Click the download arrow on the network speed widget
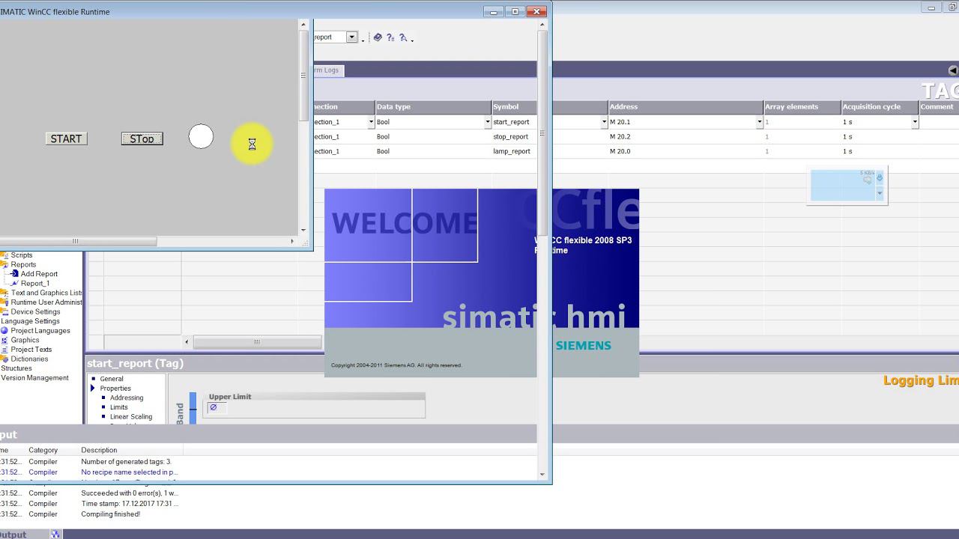 [880, 177]
